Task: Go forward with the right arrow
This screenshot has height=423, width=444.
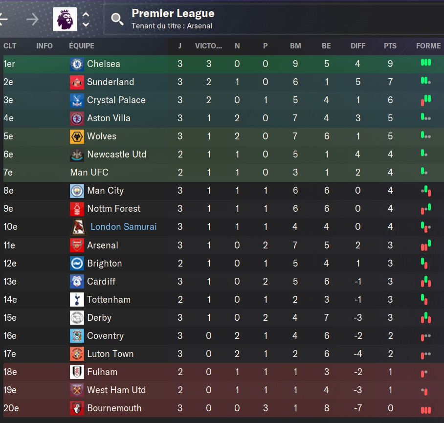Action: (33, 19)
